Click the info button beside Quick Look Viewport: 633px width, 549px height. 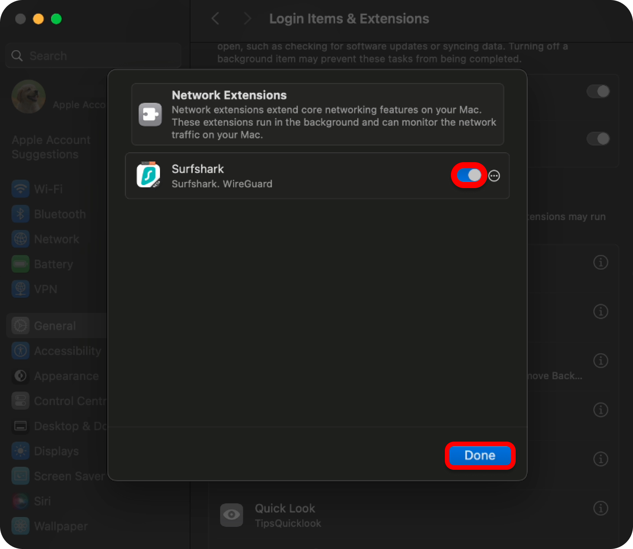(601, 508)
